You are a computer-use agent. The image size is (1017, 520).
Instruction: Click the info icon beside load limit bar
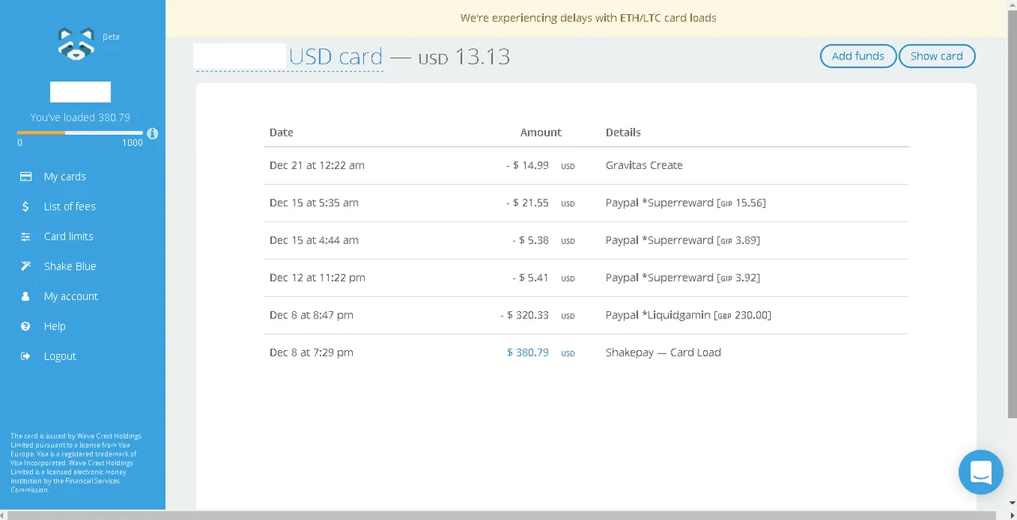[x=153, y=133]
